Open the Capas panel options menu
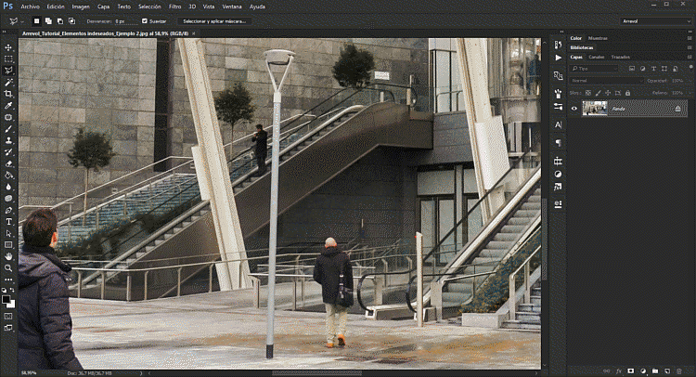696x377 pixels. (x=690, y=57)
